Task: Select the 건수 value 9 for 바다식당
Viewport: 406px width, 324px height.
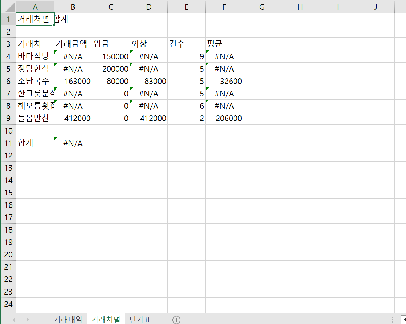Action: click(x=186, y=56)
